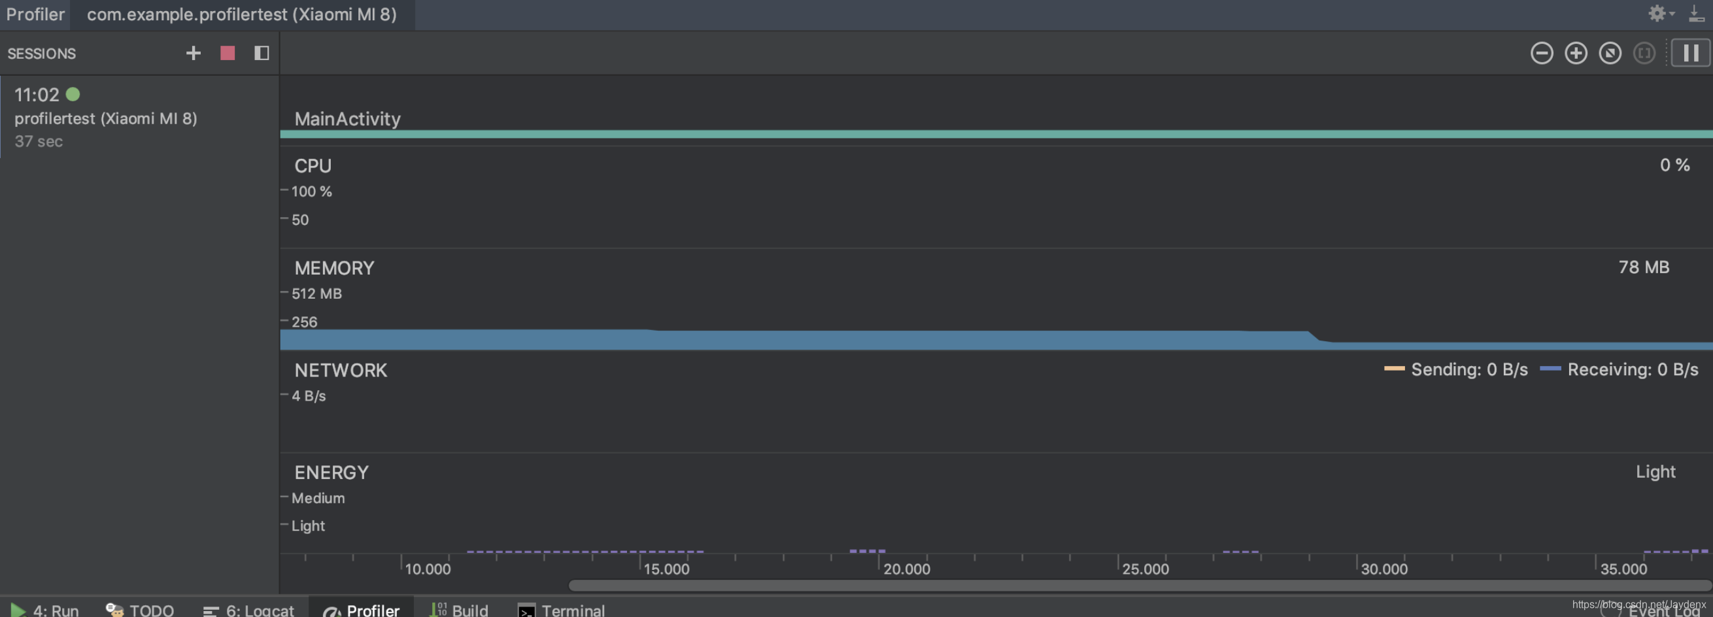Image resolution: width=1713 pixels, height=617 pixels.
Task: Open profiler settings gear menu
Action: [x=1661, y=14]
